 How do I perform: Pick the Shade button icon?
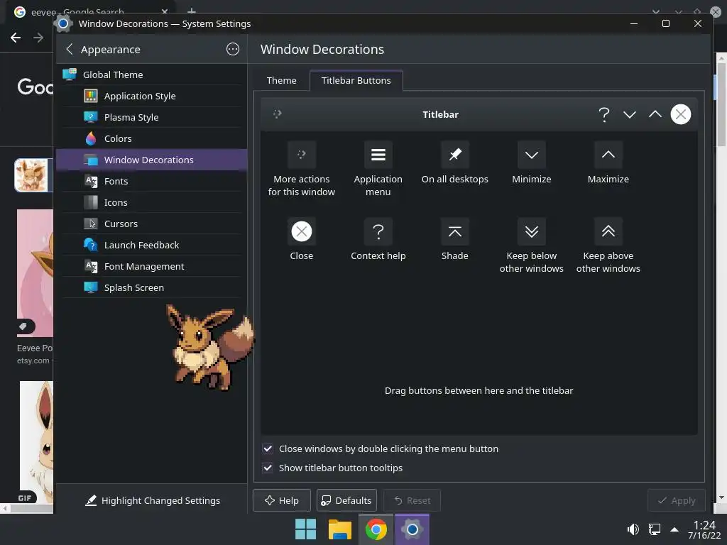click(455, 231)
